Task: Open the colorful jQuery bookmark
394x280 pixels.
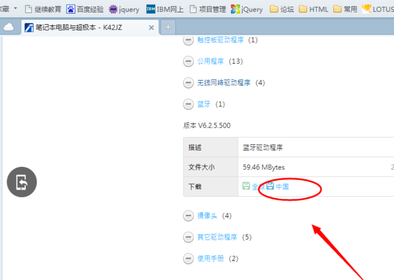Action: [x=246, y=9]
